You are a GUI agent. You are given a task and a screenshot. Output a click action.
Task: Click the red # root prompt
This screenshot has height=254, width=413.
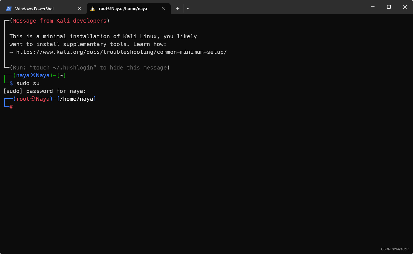tap(11, 107)
